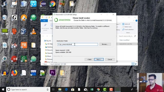Viewport: 164px width, 92px height.
Task: Click the Search anaconda box in Explorer
Action: [127, 36]
